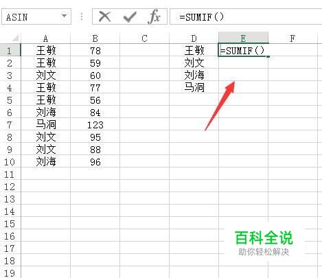The image size is (322, 278).
Task: Click cell B1 with value 78
Action: pyautogui.click(x=95, y=50)
